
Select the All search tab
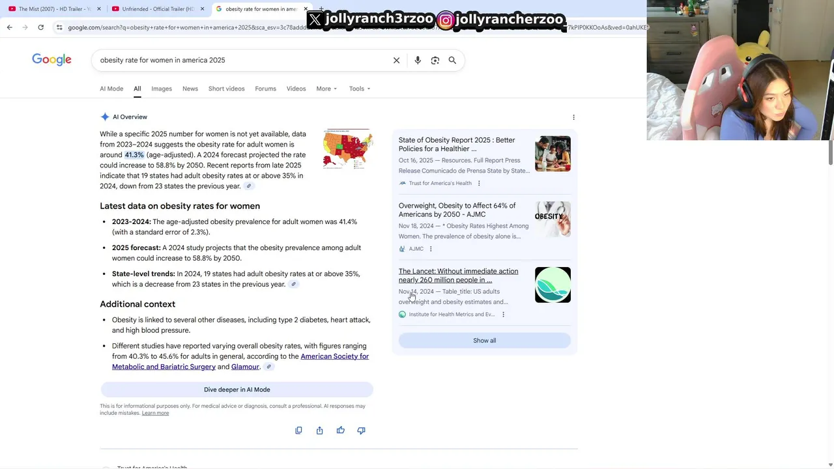pos(137,89)
